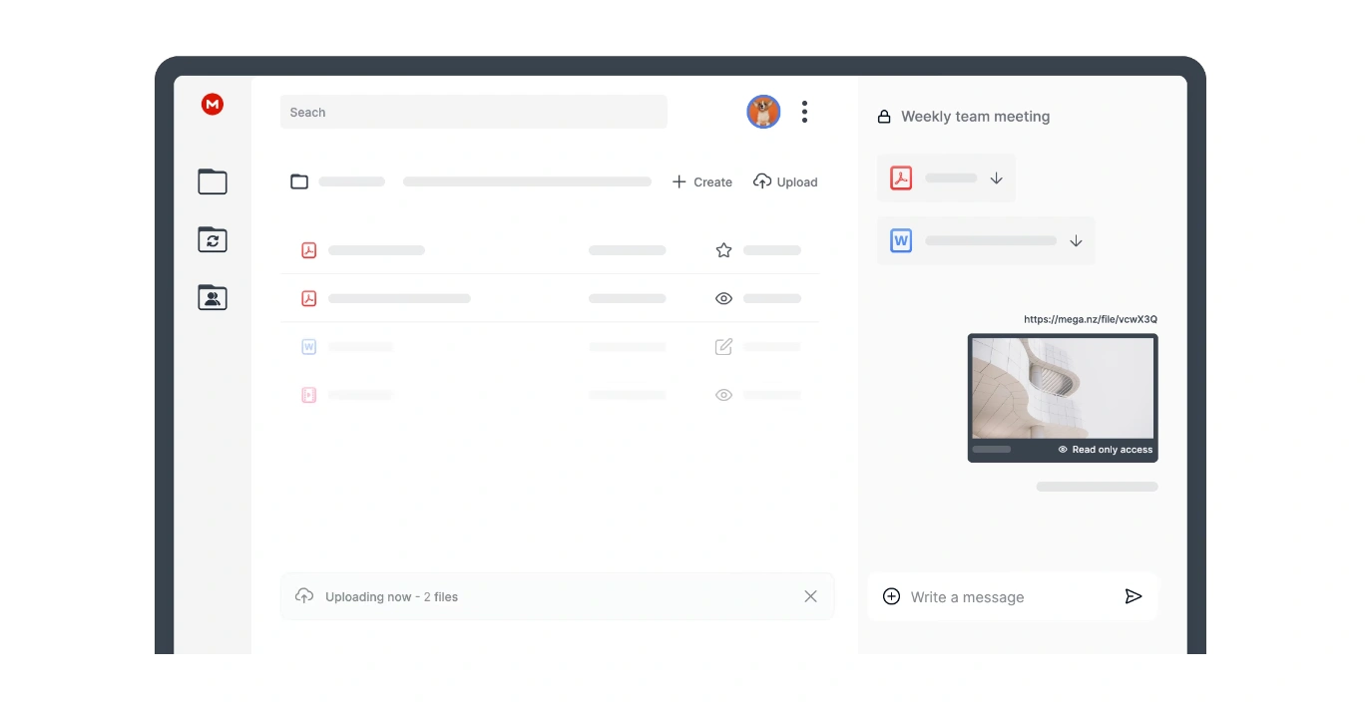Open the shared folder sidebar icon
Screen dimensions: 1365x703
[213, 297]
